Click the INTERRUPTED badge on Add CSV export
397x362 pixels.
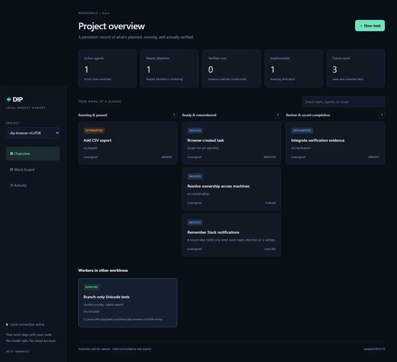click(x=94, y=131)
